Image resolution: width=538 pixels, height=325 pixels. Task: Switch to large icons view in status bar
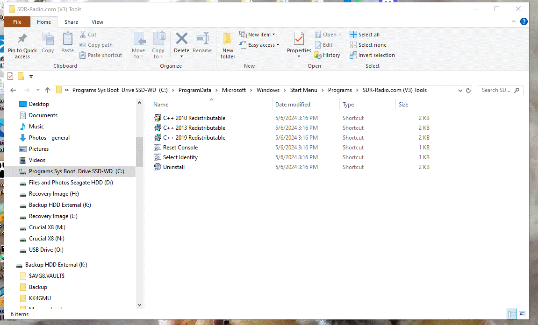click(x=522, y=314)
